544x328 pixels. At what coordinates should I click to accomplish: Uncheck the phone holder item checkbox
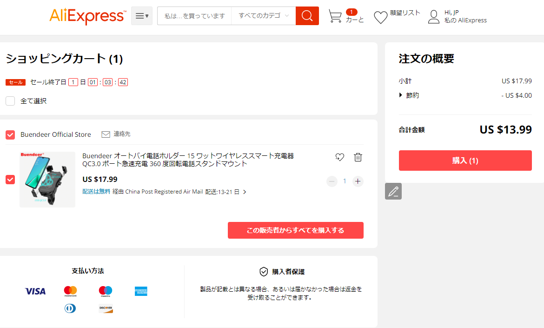tap(10, 180)
